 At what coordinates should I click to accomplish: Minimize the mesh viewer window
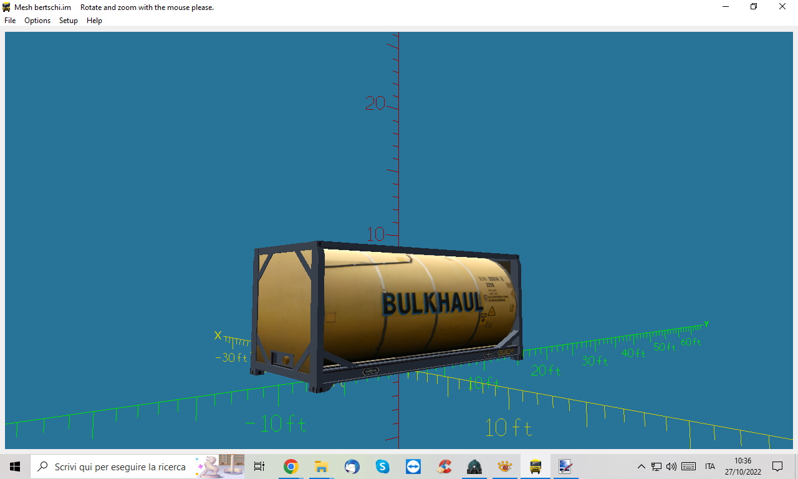(x=726, y=7)
